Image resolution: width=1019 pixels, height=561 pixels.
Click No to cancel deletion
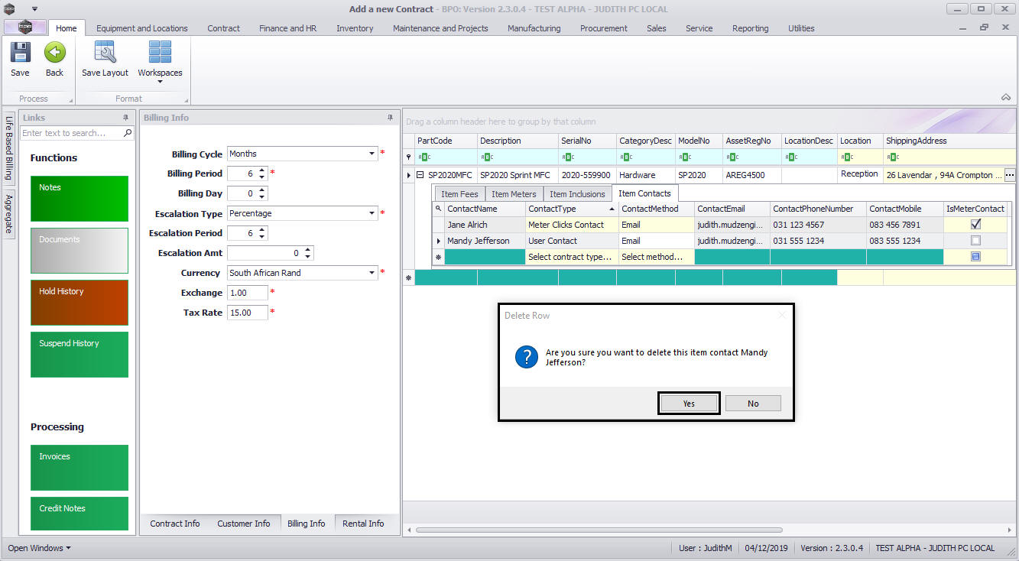pyautogui.click(x=753, y=404)
